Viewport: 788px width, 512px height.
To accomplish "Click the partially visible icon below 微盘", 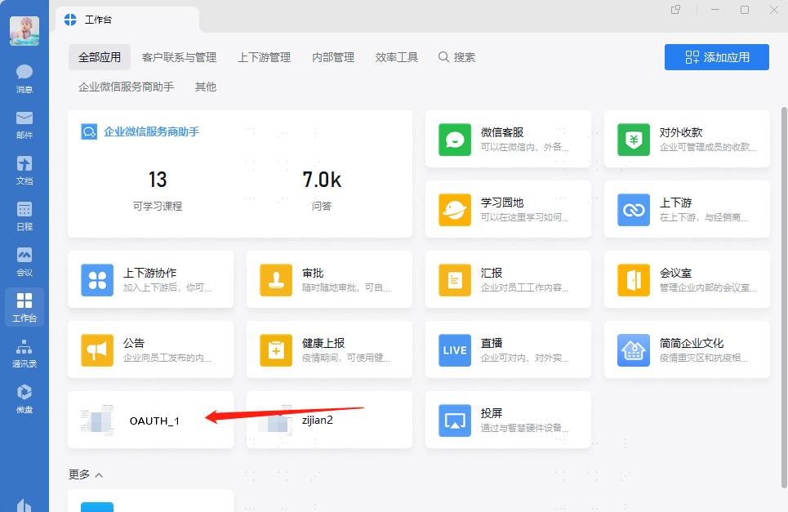I will 24,504.
